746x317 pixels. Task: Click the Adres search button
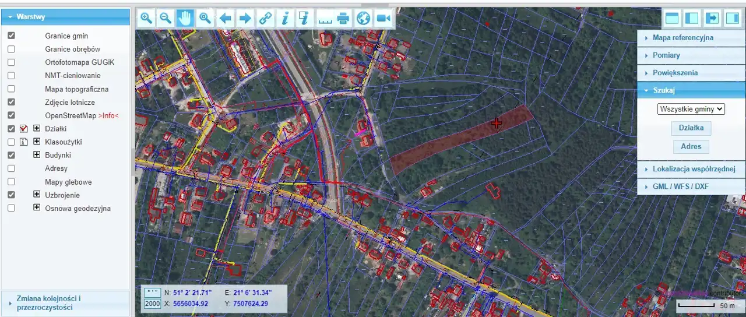(691, 146)
